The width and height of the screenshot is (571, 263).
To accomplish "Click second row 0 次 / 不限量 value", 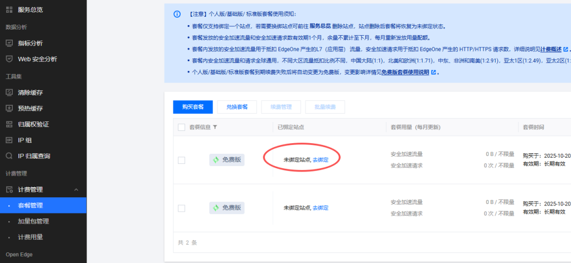I will point(499,213).
